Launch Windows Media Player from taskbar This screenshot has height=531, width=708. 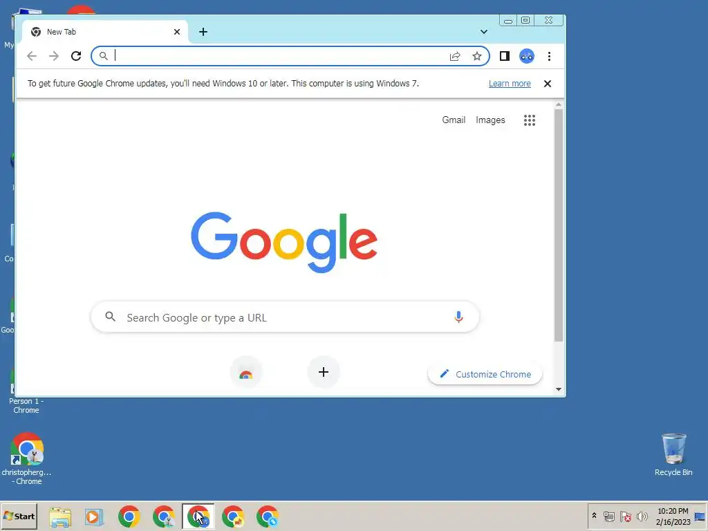click(94, 516)
